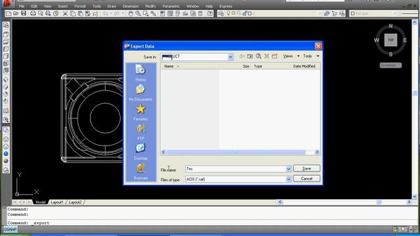Image resolution: width=420 pixels, height=236 pixels.
Task: Open the History shortcut in the places list
Action: coord(140,73)
